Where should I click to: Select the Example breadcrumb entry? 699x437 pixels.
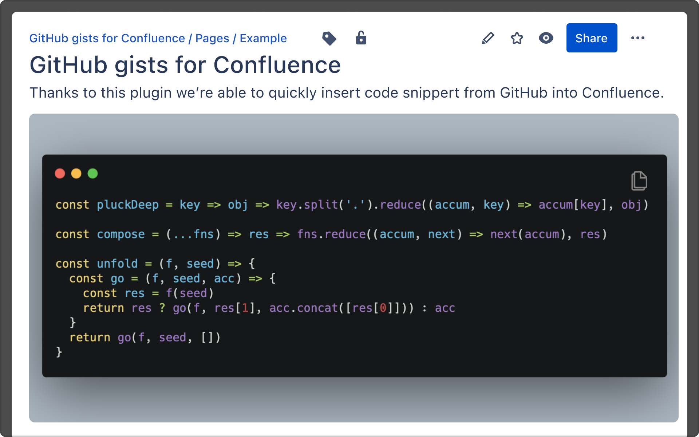[263, 38]
